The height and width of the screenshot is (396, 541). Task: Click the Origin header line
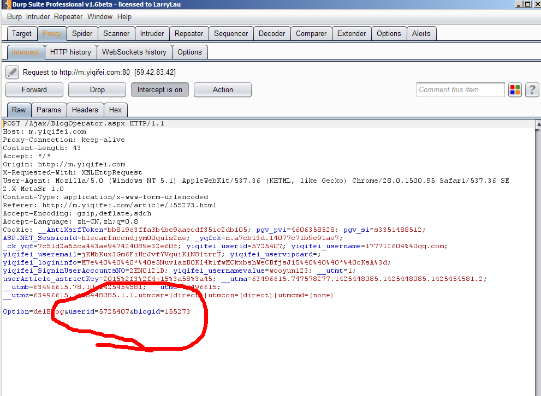[x=64, y=164]
